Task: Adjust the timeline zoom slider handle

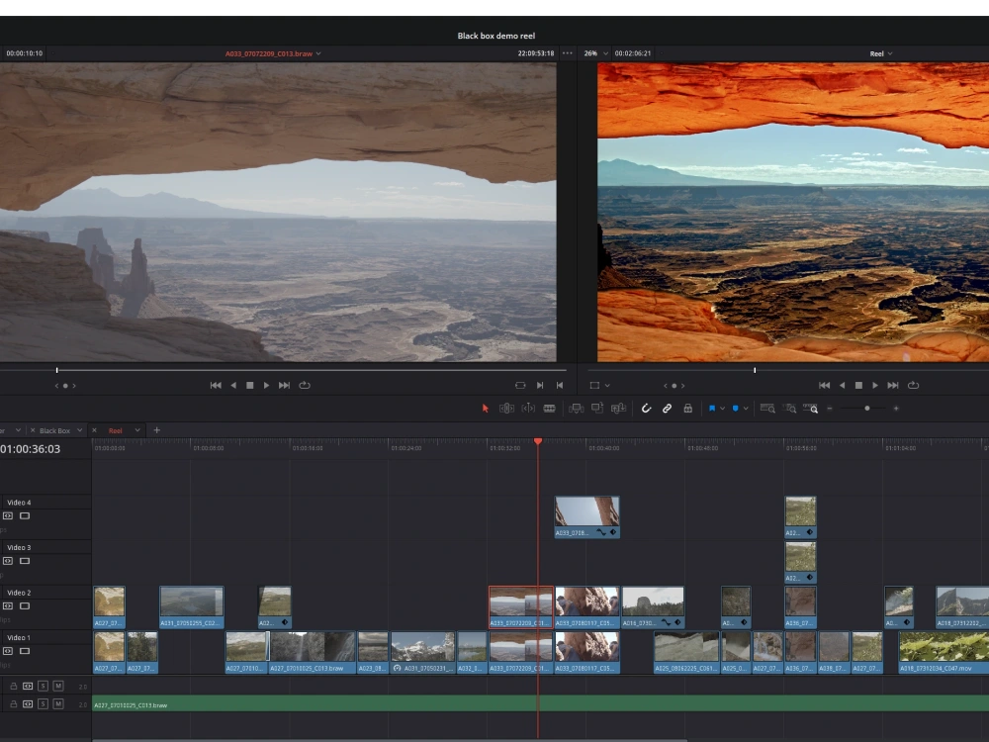Action: pyautogui.click(x=867, y=409)
